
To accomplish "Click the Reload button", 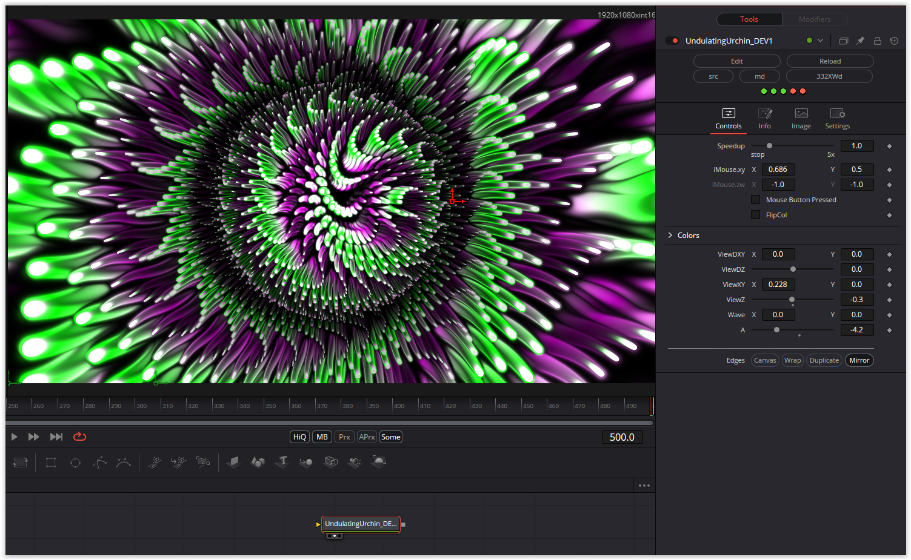I will click(x=830, y=61).
